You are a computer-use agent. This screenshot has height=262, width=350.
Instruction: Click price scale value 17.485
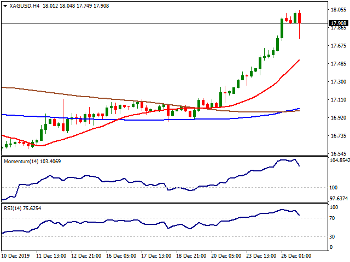tap(339, 64)
